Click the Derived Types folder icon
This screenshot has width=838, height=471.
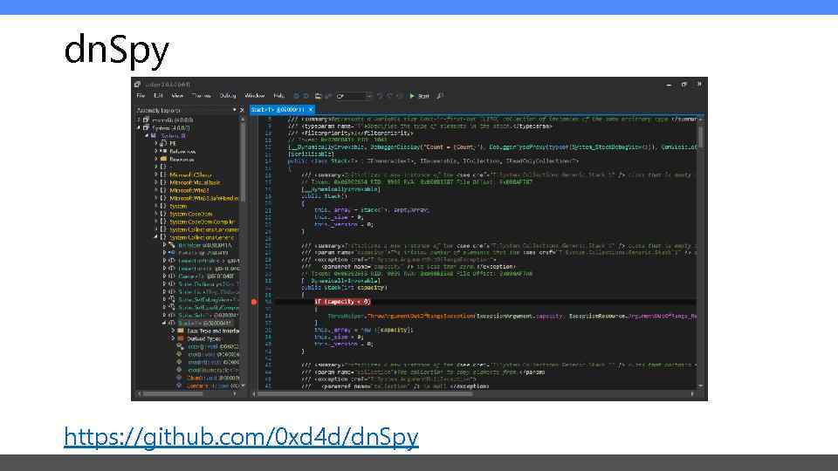click(181, 338)
